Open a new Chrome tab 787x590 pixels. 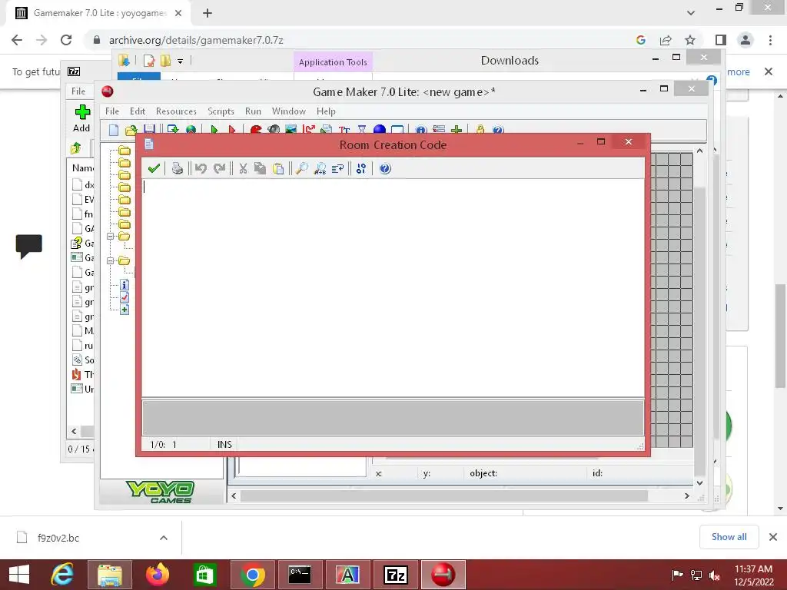click(208, 13)
